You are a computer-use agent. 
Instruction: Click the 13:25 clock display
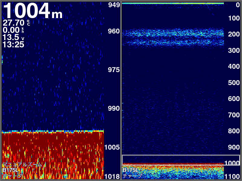[13, 44]
